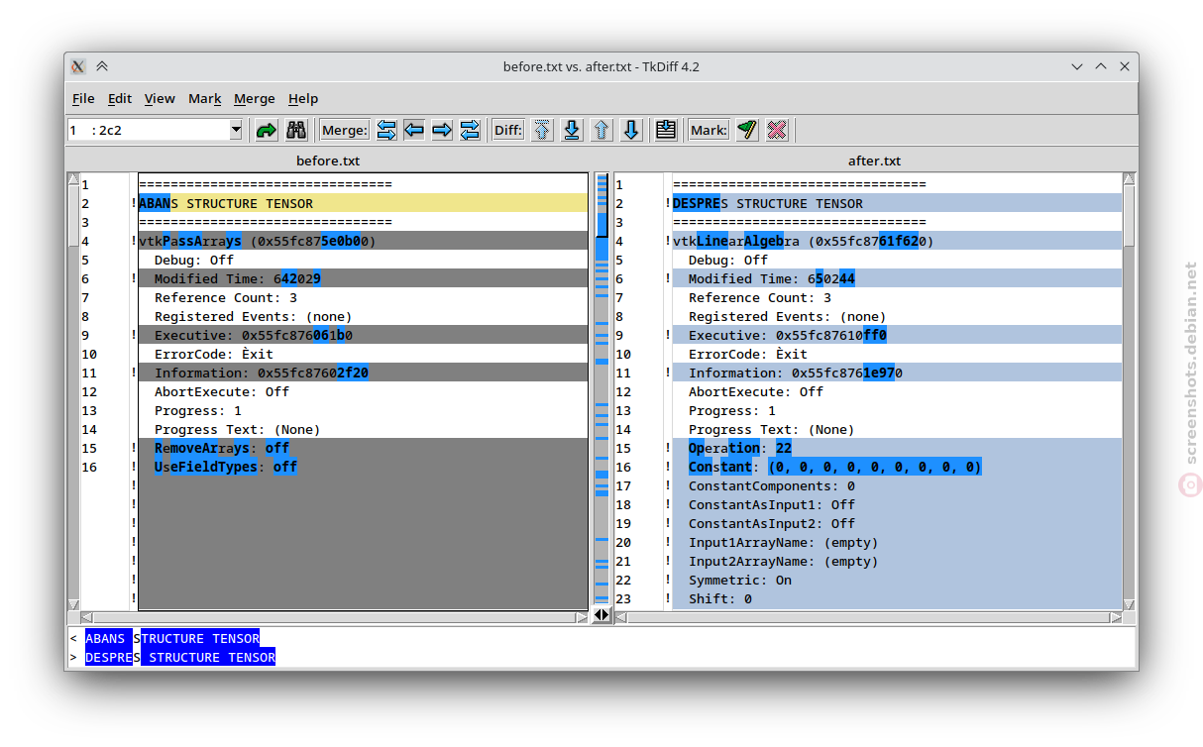Viewport: 1203px width, 747px height.
Task: Center current diff icon
Action: (666, 130)
